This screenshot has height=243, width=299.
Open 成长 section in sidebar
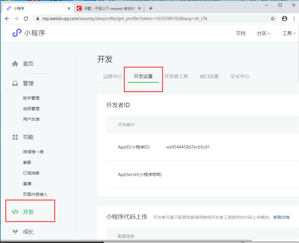(28, 232)
